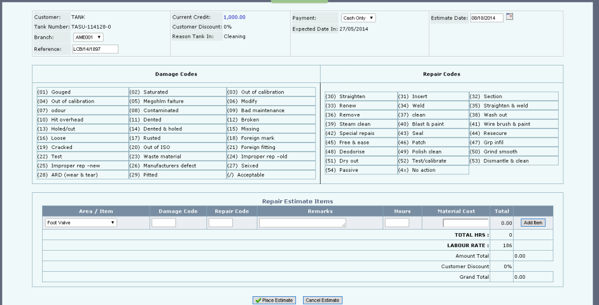
Task: Open the Branch dropdown showing AME001
Action: pos(88,37)
